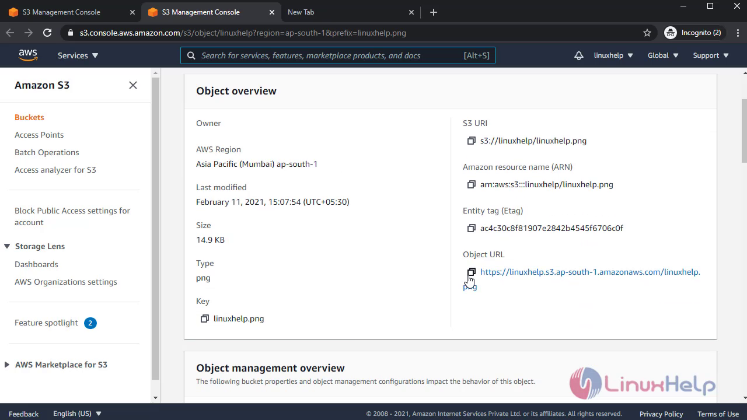Switch to the New Tab browser tab
747x420 pixels.
[350, 12]
